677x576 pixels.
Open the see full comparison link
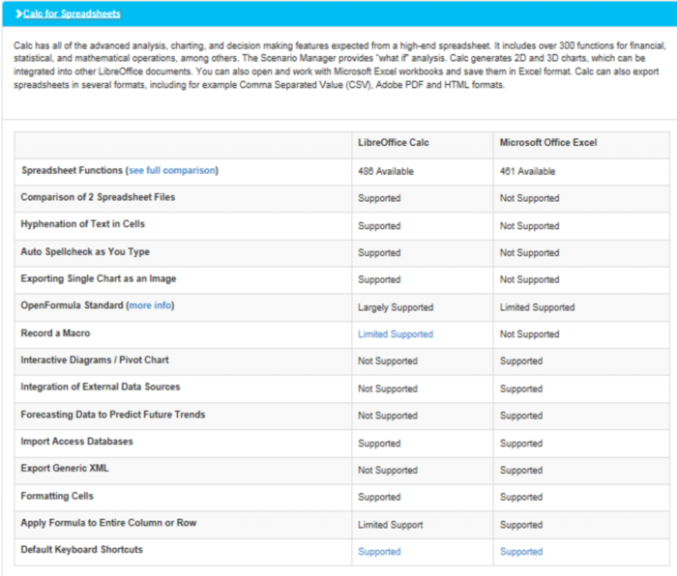[x=172, y=170]
